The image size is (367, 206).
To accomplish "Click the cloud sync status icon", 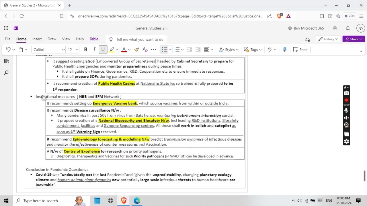I will 308,39.
